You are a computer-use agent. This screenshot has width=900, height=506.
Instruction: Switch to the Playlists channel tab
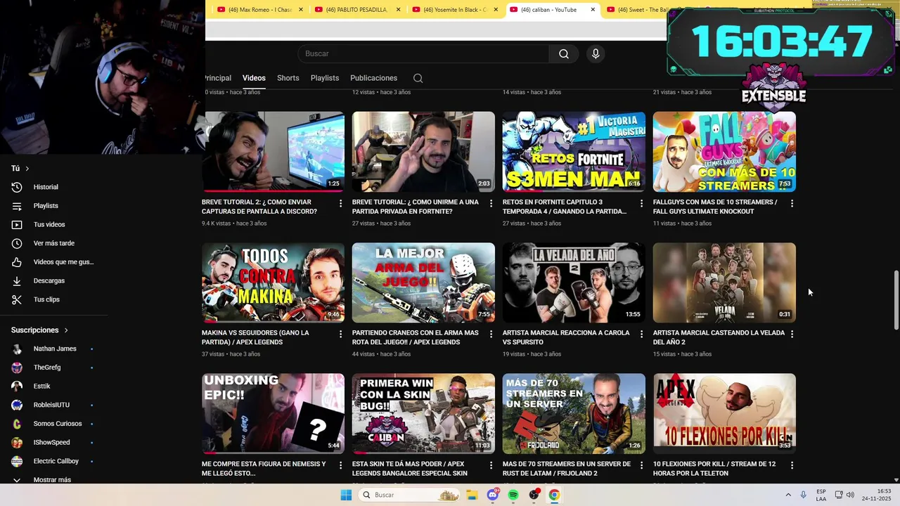[x=325, y=78]
